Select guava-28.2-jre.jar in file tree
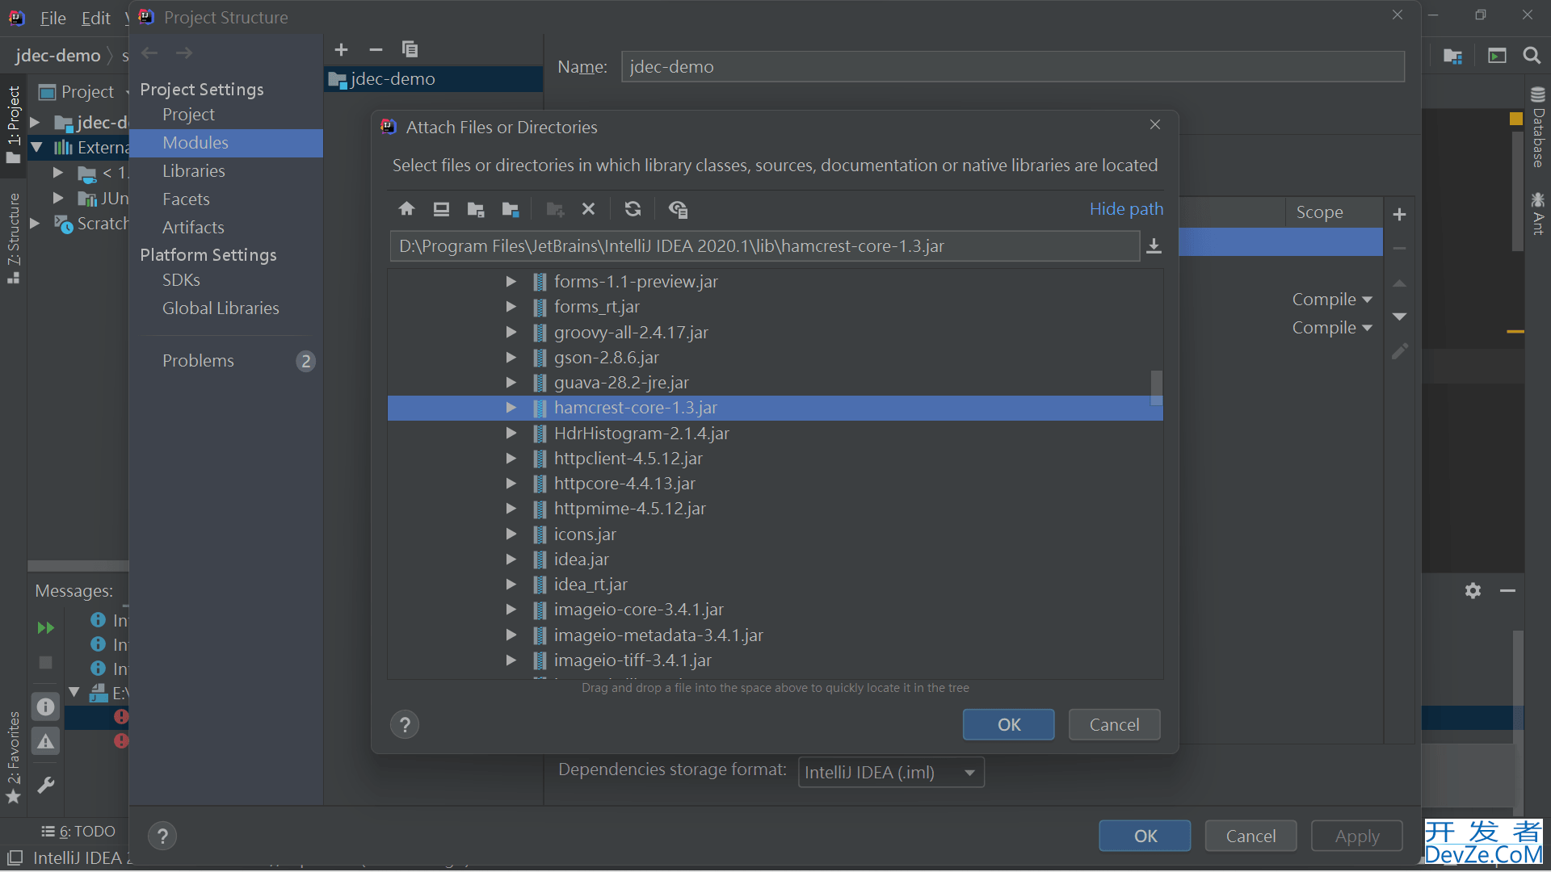 point(621,382)
